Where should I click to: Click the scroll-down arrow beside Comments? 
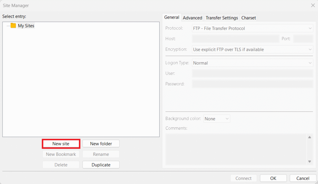click(x=310, y=161)
